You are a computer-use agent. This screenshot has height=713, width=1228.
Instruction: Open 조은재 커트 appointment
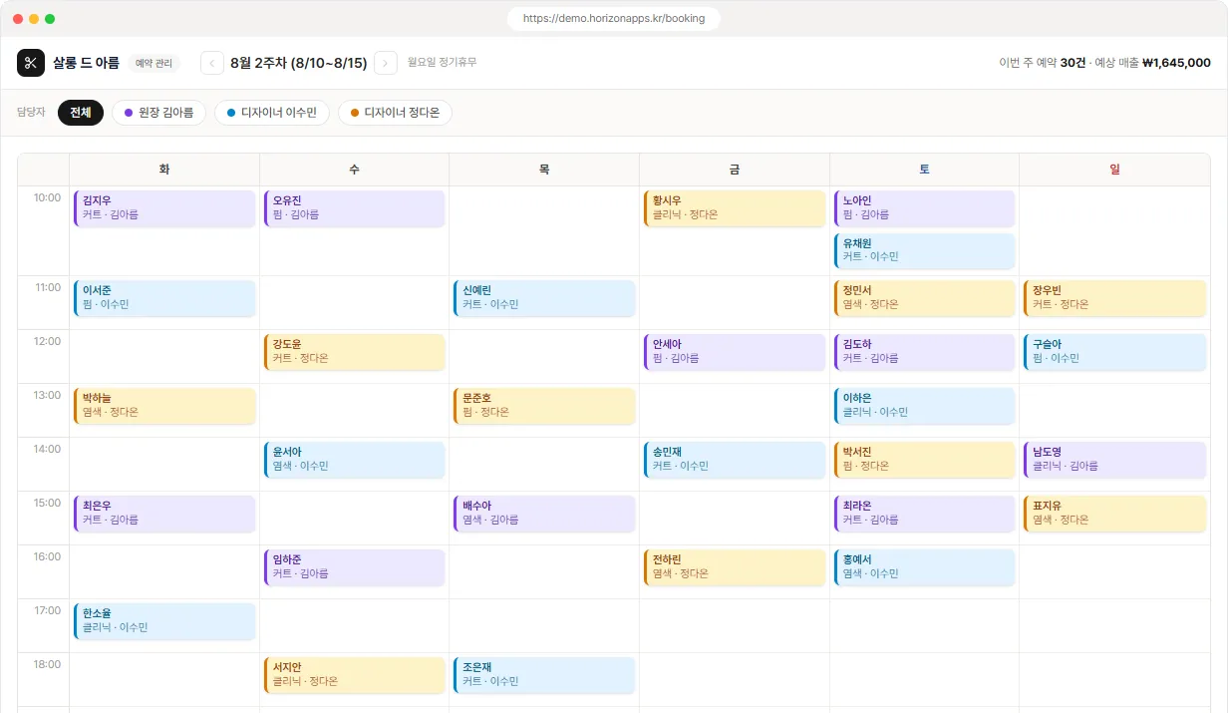click(x=544, y=675)
